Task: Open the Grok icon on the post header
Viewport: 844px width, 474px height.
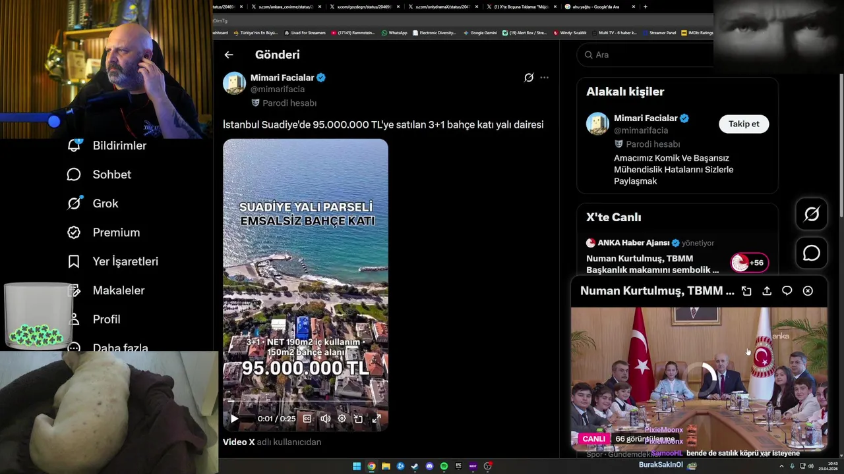Action: (529, 78)
